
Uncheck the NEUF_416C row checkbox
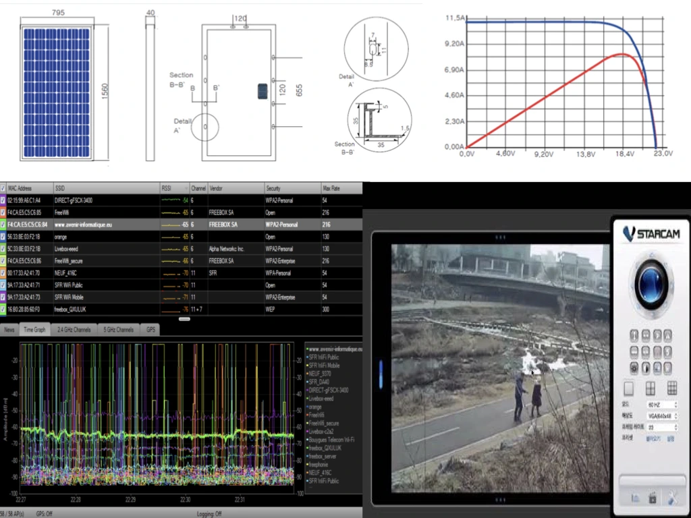pos(3,273)
